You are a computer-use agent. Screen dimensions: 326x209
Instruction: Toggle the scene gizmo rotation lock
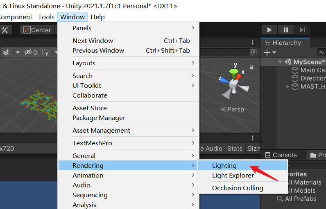[251, 67]
